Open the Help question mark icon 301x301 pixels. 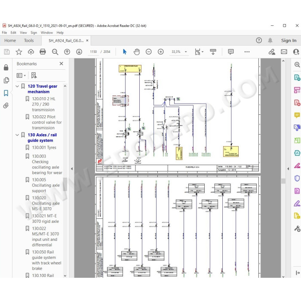point(259,40)
